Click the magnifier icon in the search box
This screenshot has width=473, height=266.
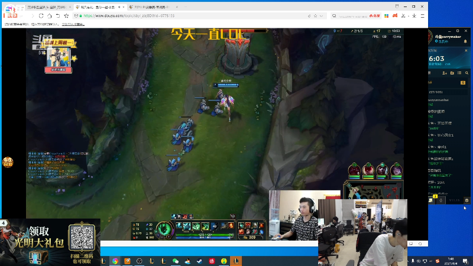(334, 16)
